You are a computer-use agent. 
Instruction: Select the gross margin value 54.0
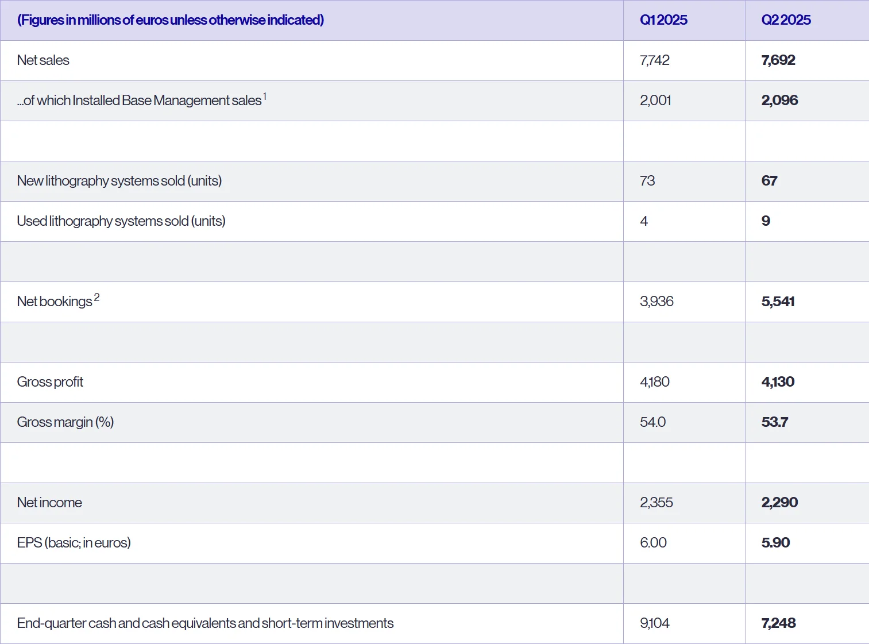[x=652, y=422]
